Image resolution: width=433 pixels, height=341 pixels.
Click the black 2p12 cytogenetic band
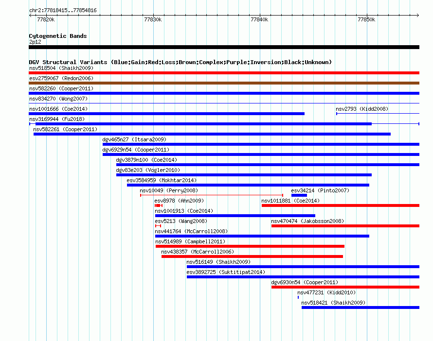pyautogui.click(x=224, y=47)
